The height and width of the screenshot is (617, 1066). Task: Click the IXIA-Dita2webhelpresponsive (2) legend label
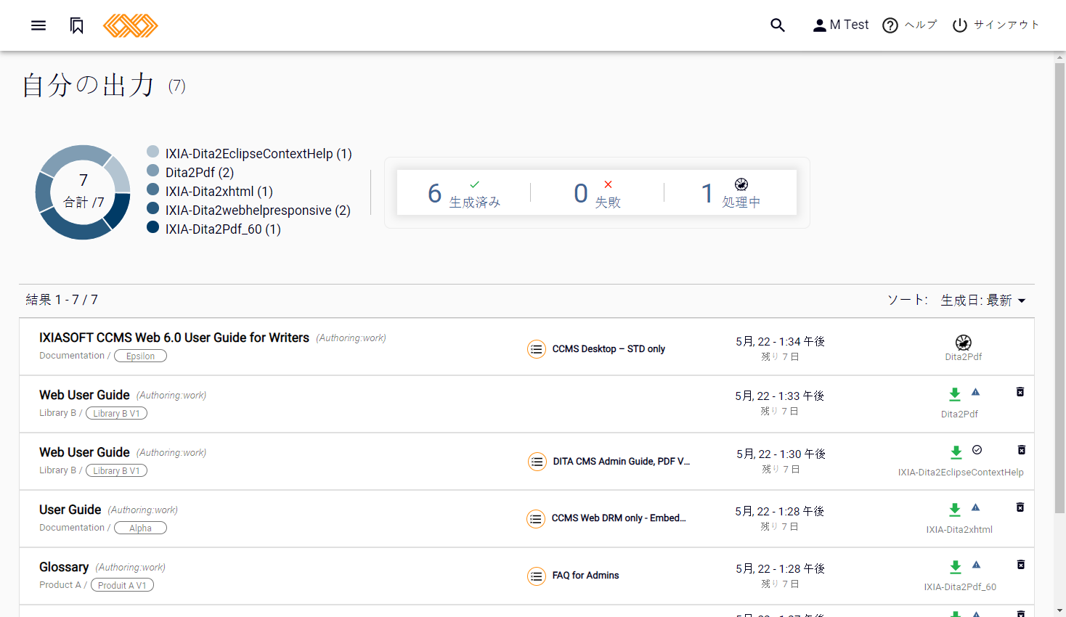point(258,211)
